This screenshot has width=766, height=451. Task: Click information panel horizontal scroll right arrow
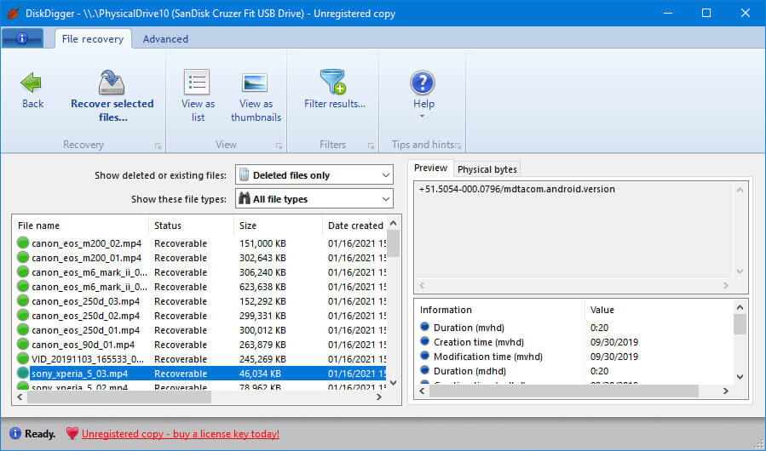pos(725,391)
